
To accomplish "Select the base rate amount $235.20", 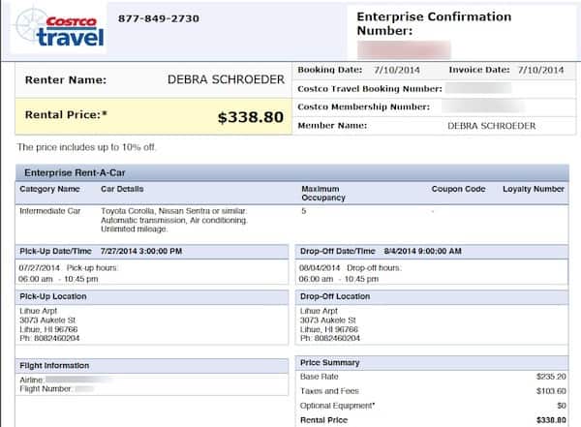I will tap(551, 377).
